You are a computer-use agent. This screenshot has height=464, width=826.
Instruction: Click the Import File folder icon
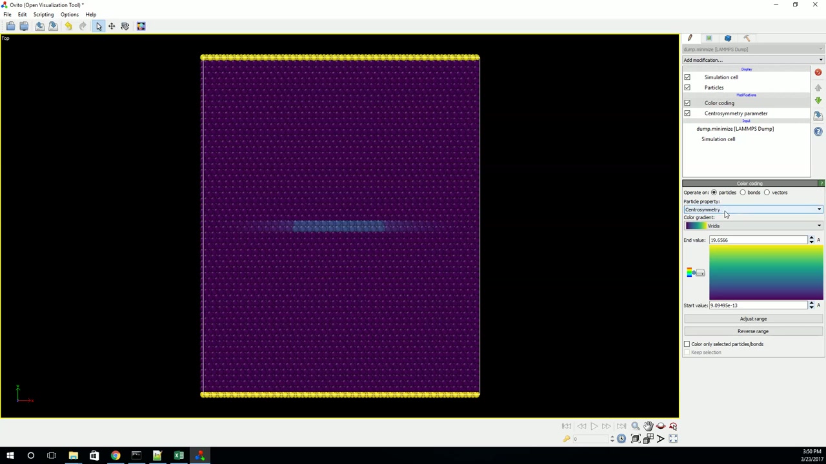[x=11, y=26]
